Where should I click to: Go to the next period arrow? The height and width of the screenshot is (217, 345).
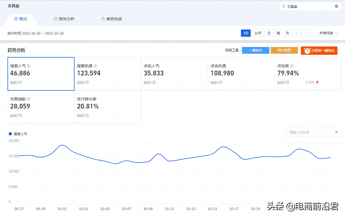tap(306, 33)
